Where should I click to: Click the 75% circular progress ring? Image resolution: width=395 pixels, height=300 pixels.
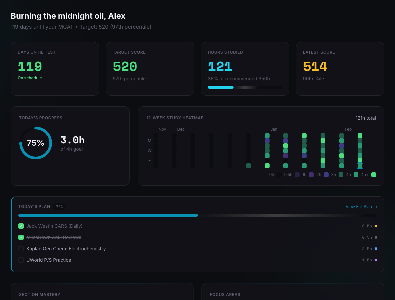36,143
